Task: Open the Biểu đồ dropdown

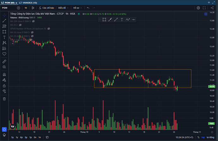Action: (63, 8)
